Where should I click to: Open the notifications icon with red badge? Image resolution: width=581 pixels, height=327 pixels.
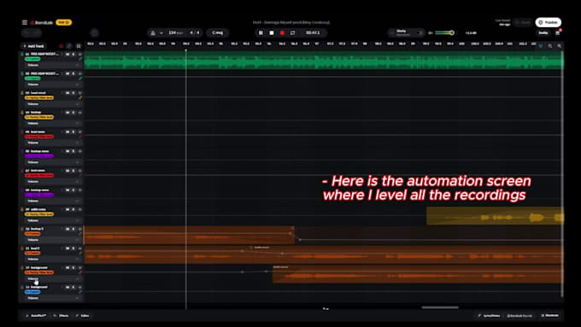[x=558, y=32]
